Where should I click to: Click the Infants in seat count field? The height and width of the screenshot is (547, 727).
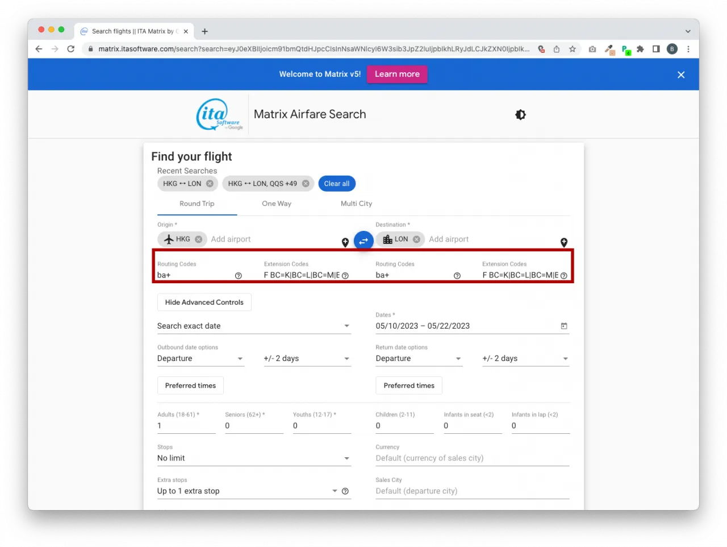click(x=473, y=426)
